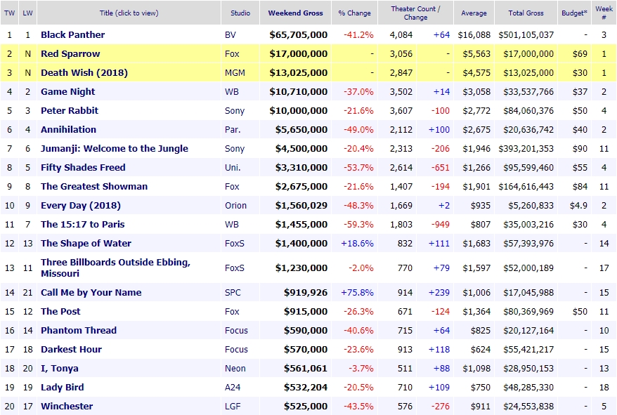Click the Studio column header
Screen dimensions: 617x415
240,13
